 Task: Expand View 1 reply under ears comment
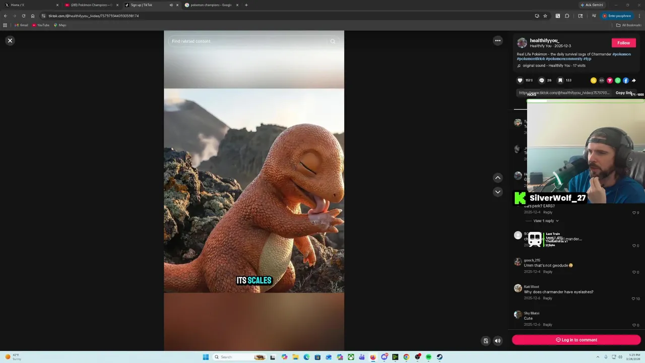[x=546, y=221]
